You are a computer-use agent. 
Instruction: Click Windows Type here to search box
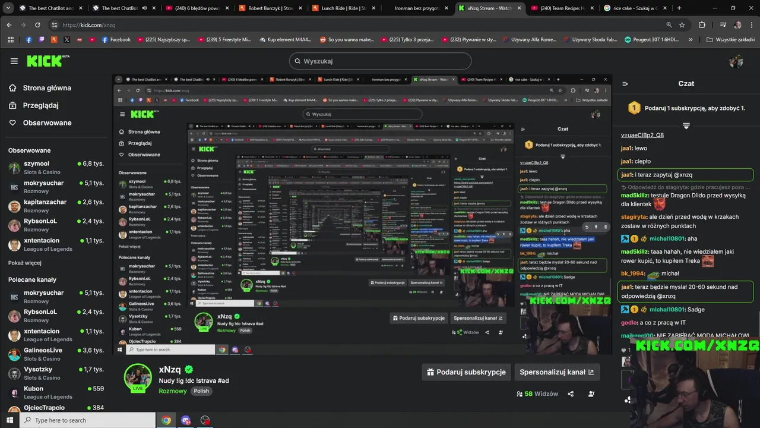[x=88, y=420]
